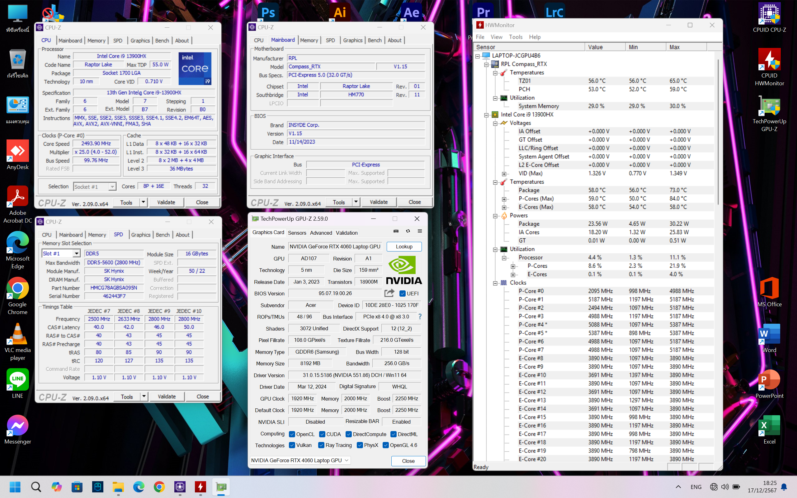Click BIOS version share/export icon in GPU-Z
The image size is (797, 498).
389,293
